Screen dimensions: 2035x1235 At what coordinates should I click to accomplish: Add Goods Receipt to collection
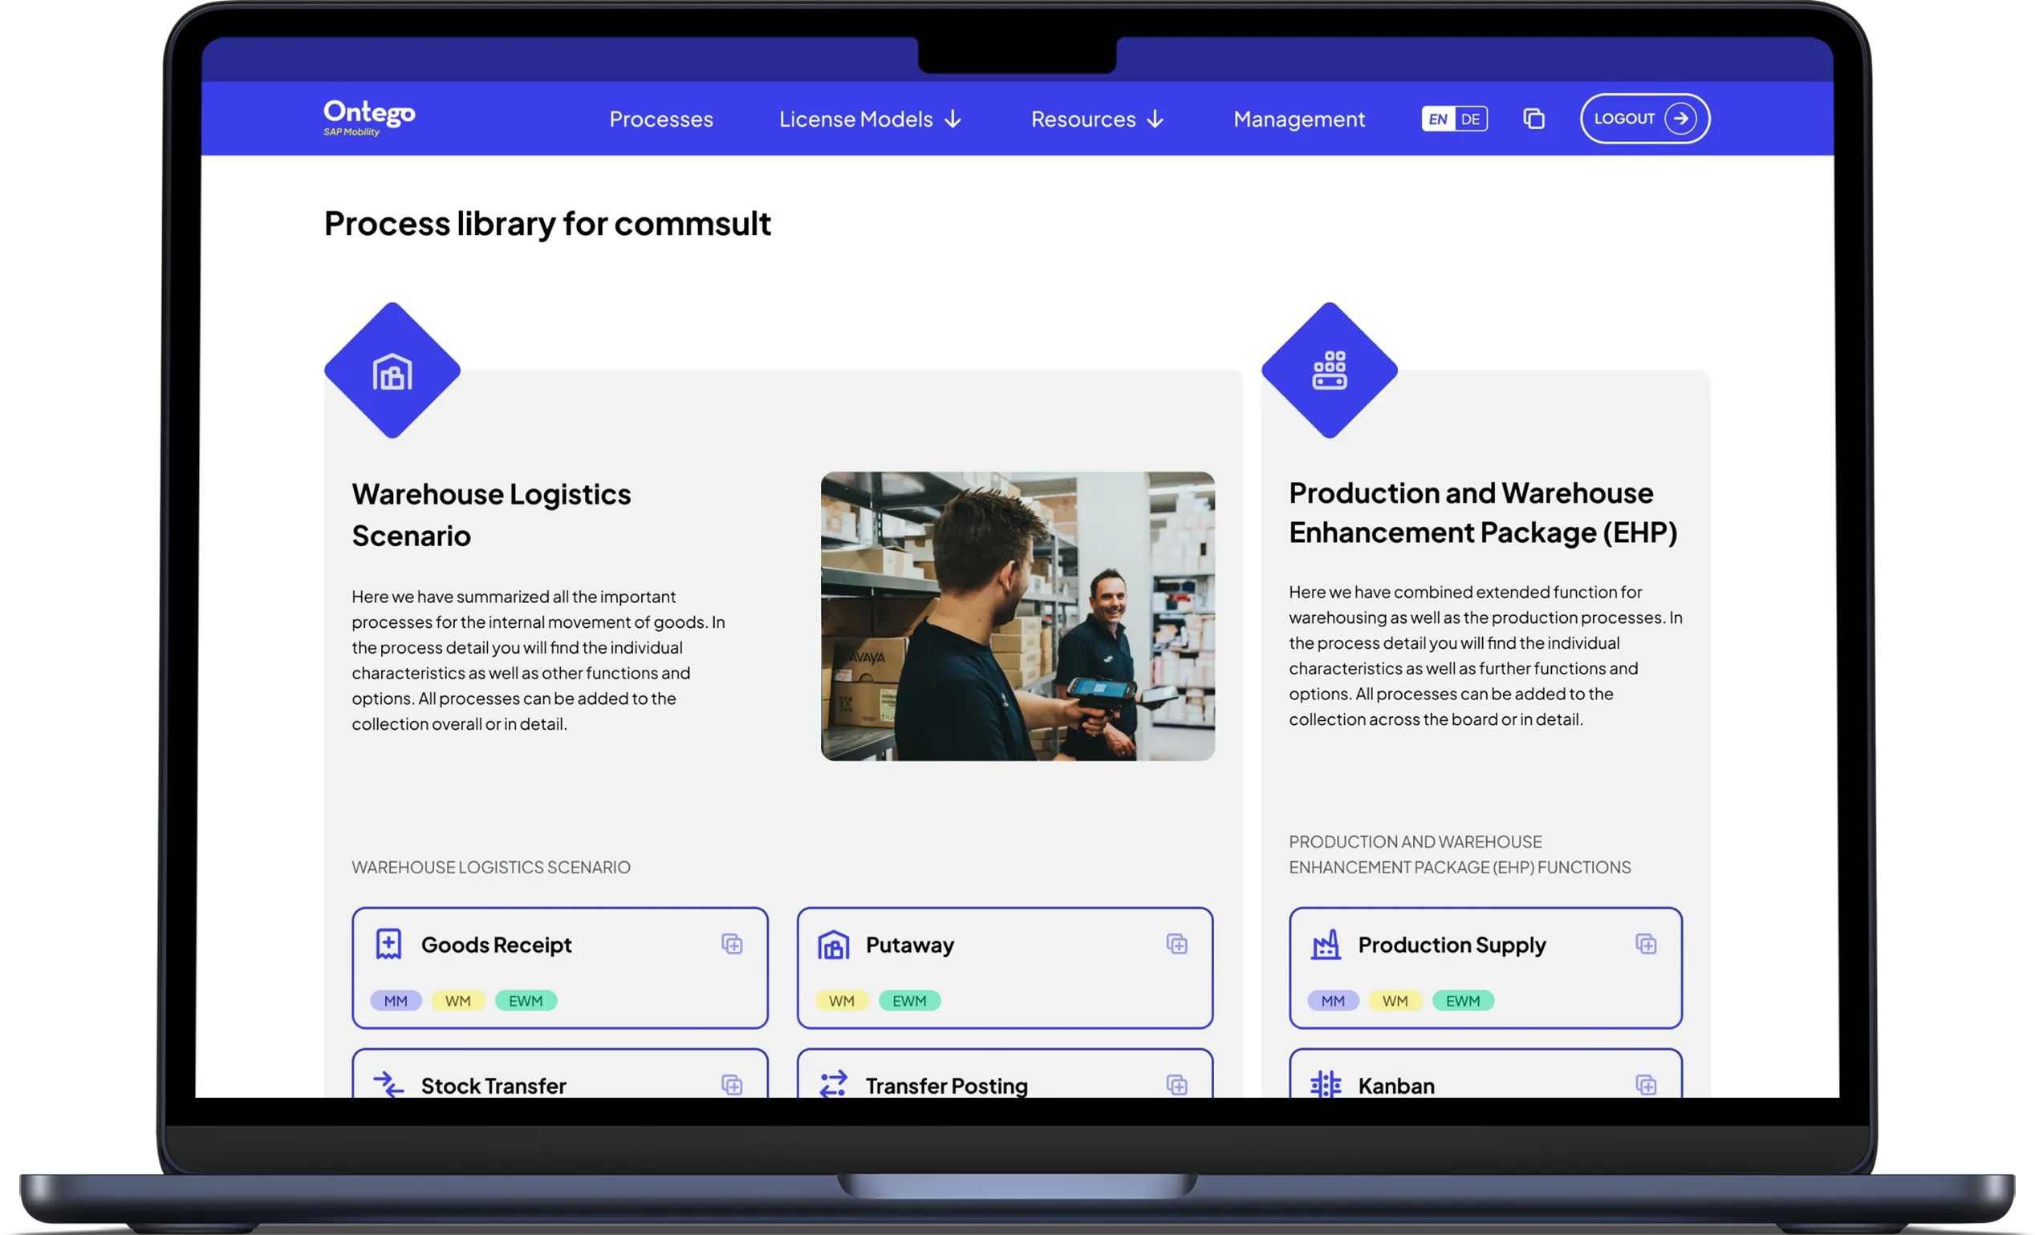coord(732,944)
